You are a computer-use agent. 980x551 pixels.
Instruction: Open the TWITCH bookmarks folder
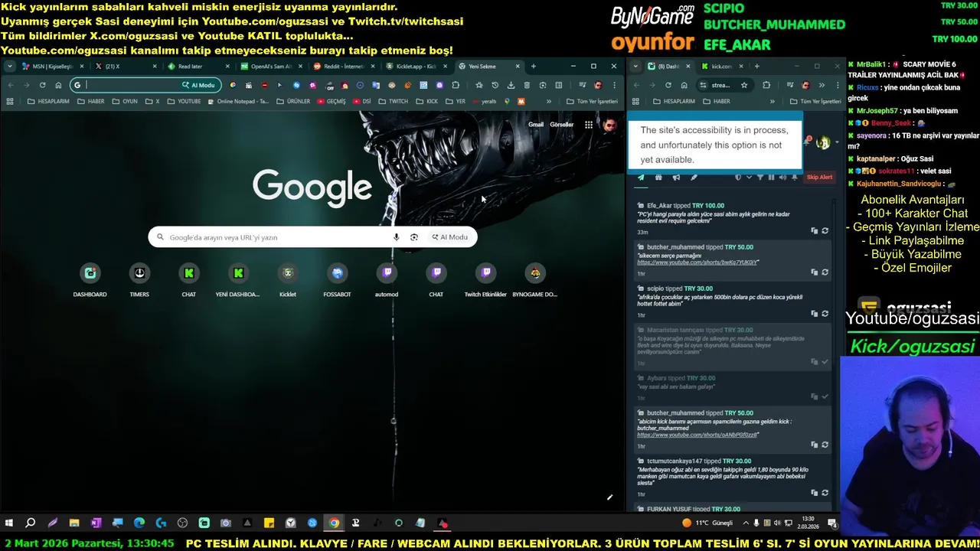point(394,101)
